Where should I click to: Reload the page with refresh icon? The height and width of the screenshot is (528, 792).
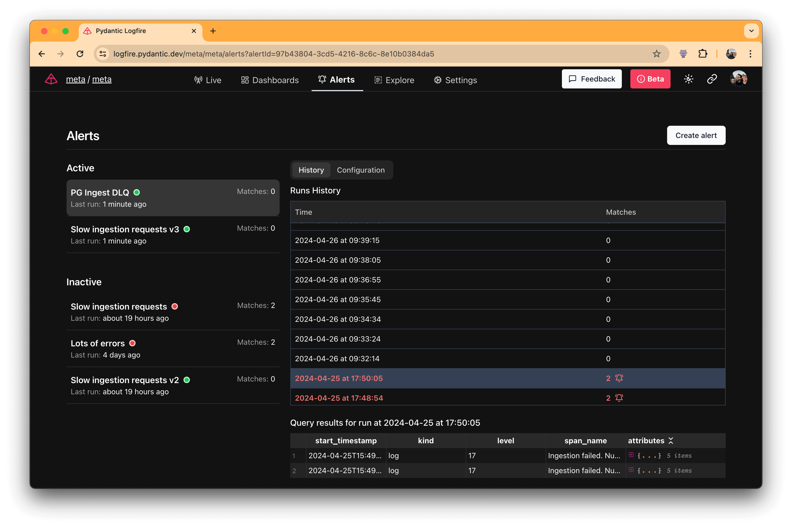pos(80,54)
